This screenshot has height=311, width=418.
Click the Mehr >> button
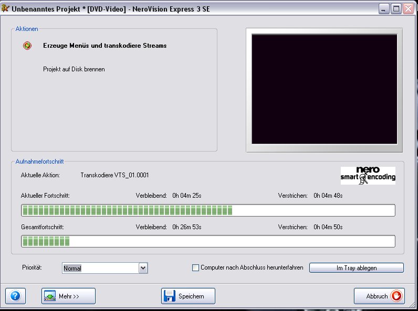[x=68, y=296]
